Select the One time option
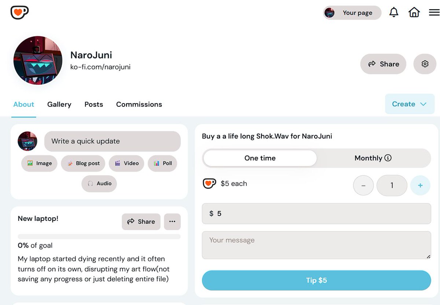The height and width of the screenshot is (305, 440). [x=260, y=158]
